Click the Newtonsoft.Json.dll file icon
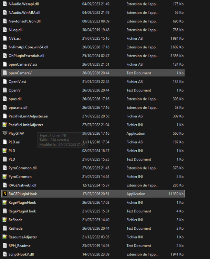The height and width of the screenshot is (259, 210). coord(5,21)
